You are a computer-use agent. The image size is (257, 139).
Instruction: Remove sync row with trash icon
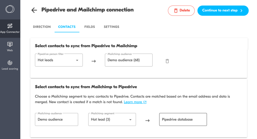(167, 61)
